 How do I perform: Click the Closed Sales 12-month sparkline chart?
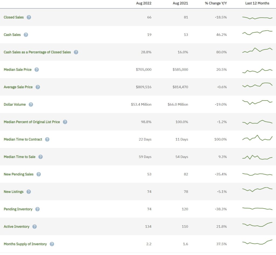tap(257, 18)
